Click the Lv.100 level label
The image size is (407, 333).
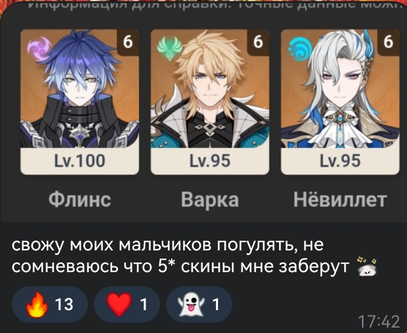click(x=80, y=161)
